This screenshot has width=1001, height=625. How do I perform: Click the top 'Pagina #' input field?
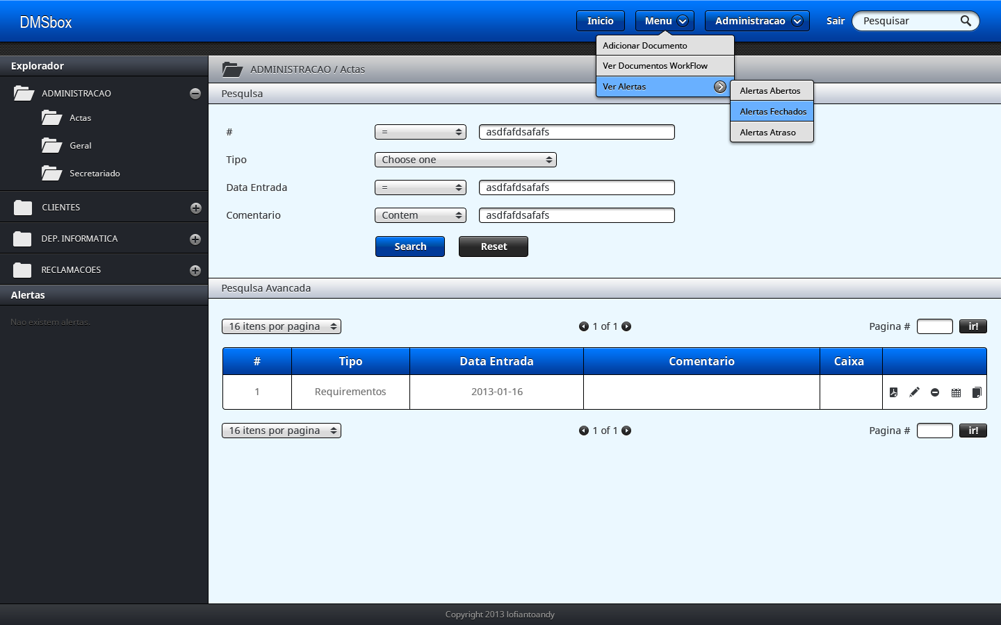[934, 326]
